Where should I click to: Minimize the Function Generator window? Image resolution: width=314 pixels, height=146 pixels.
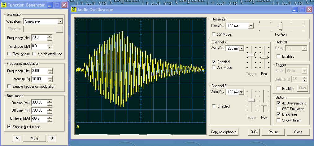(50, 5)
